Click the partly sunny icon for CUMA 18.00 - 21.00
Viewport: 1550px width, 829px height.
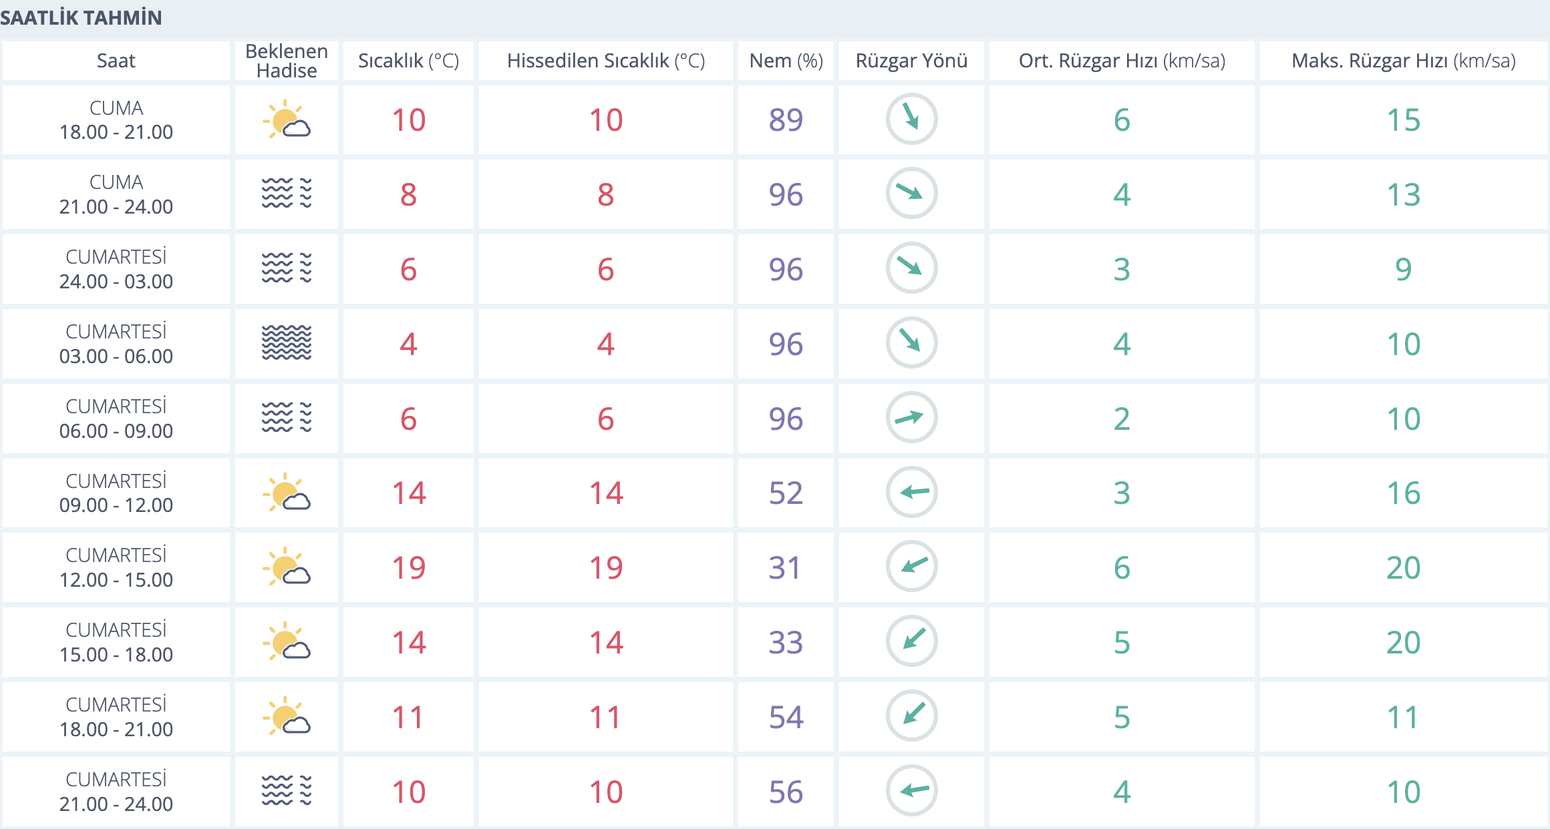pyautogui.click(x=287, y=119)
